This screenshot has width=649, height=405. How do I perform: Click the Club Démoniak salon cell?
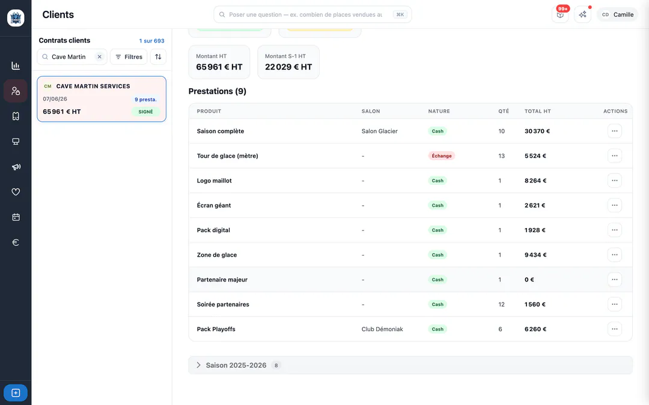pyautogui.click(x=382, y=329)
